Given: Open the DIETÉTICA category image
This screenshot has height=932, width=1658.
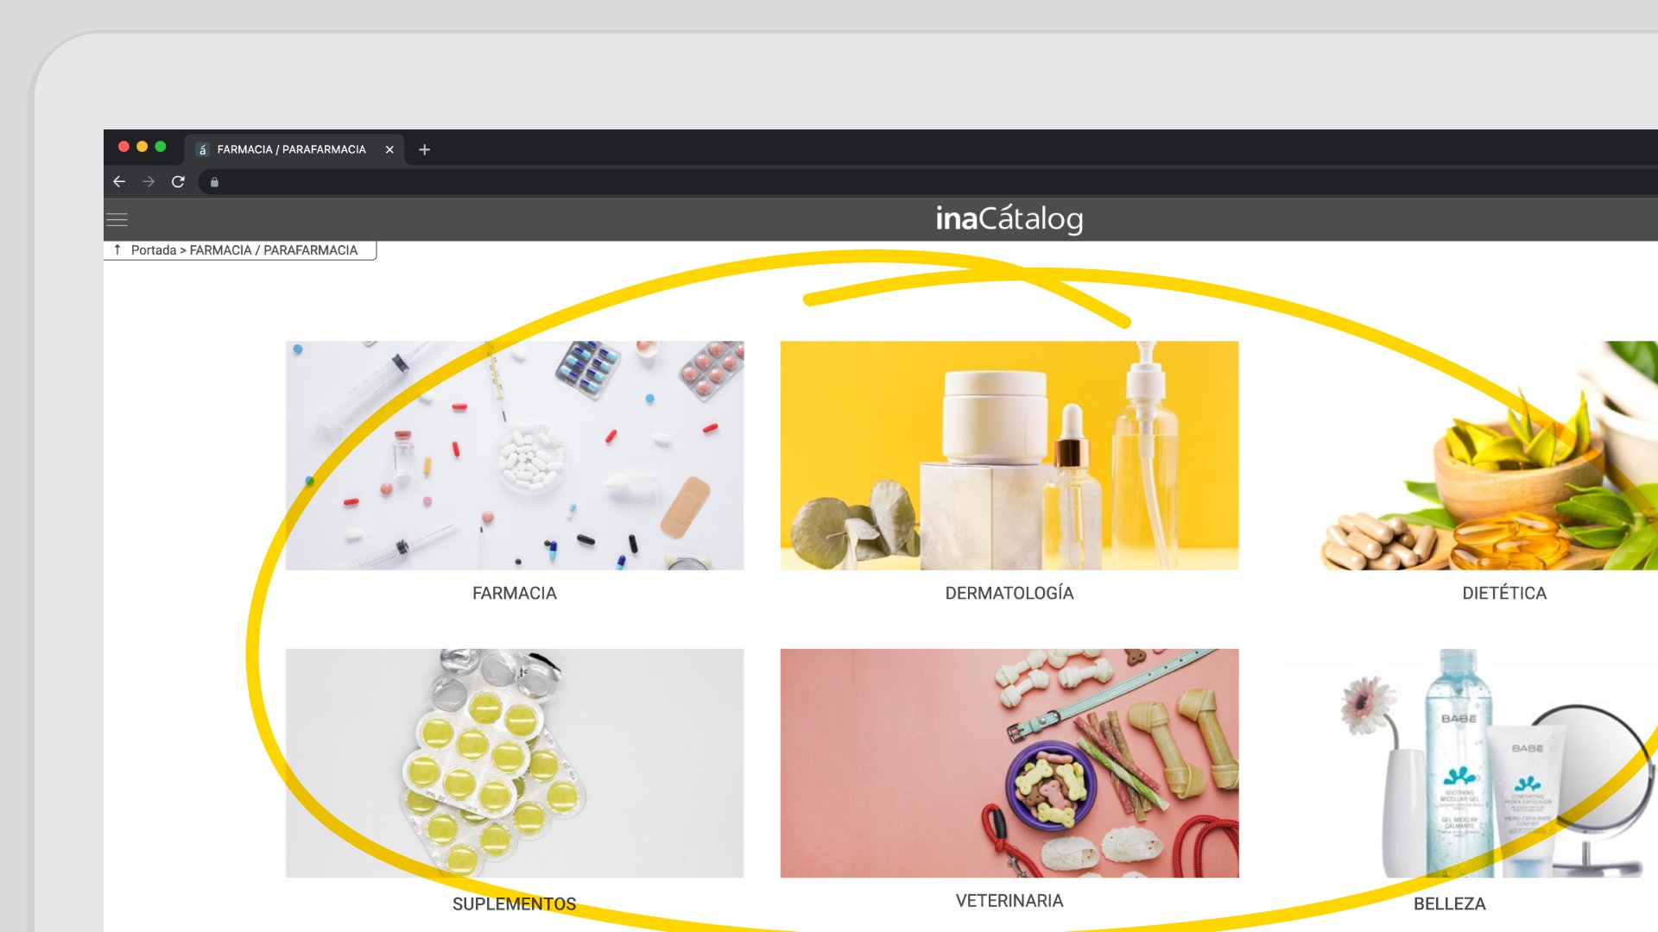Looking at the screenshot, I should [1468, 455].
